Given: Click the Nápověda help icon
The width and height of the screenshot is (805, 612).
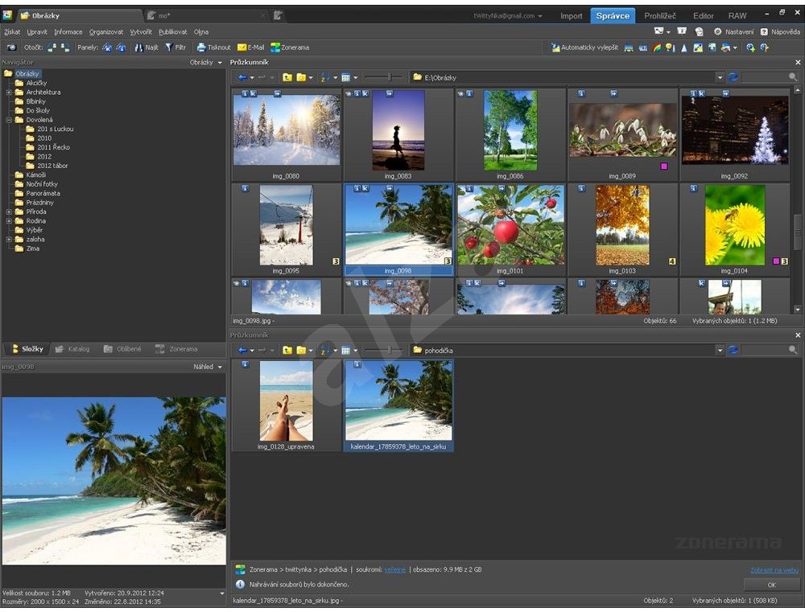Looking at the screenshot, I should pyautogui.click(x=764, y=31).
